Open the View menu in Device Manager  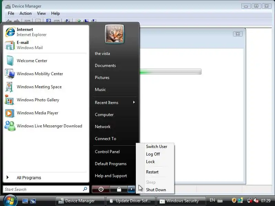(x=41, y=13)
